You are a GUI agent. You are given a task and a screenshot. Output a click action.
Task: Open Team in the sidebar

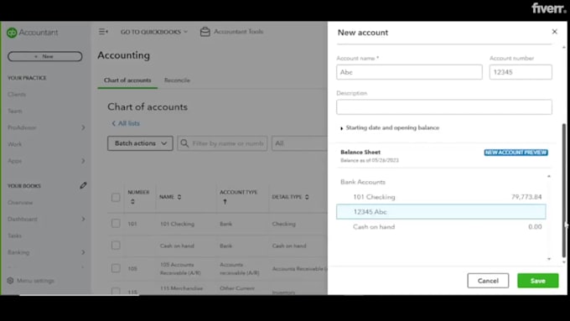(15, 111)
